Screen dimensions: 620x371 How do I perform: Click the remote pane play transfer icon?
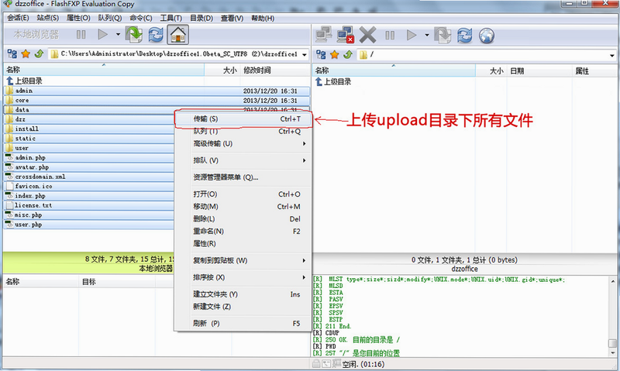click(x=412, y=35)
